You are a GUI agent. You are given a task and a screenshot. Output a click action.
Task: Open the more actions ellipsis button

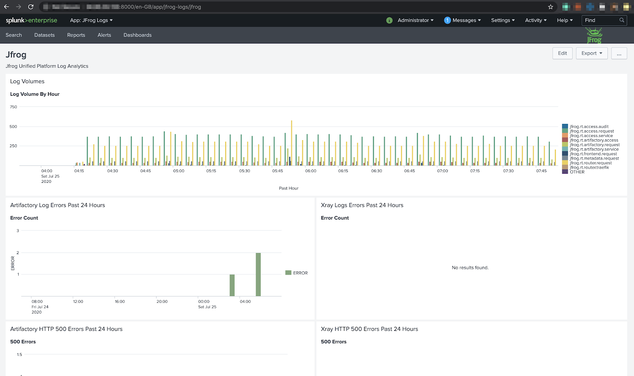[619, 53]
